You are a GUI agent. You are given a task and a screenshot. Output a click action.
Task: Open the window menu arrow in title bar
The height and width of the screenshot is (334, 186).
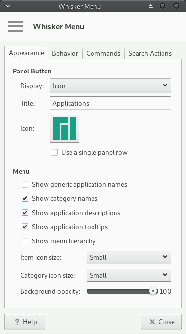coord(8,6)
